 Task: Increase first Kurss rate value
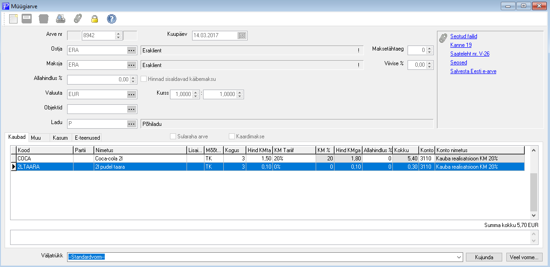[196, 93]
